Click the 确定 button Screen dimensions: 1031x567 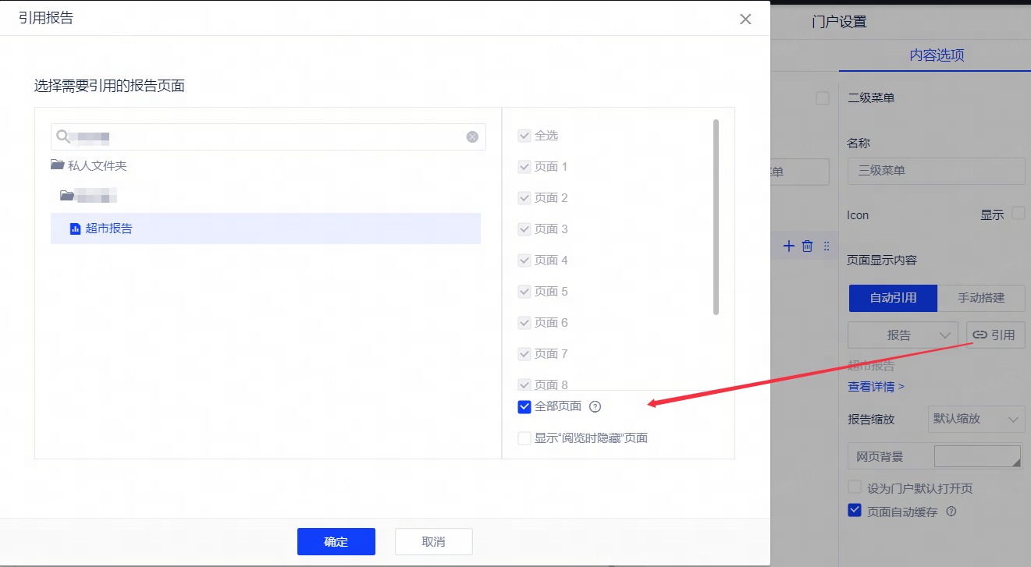(336, 541)
